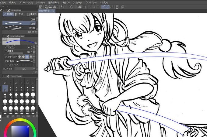Click the New document icon
Screen dimensions: 207x137
(46, 7)
